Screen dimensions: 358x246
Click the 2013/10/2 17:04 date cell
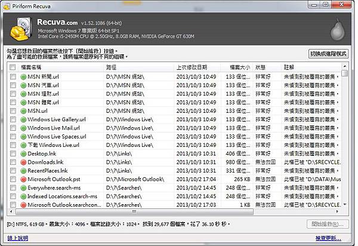[196, 179]
